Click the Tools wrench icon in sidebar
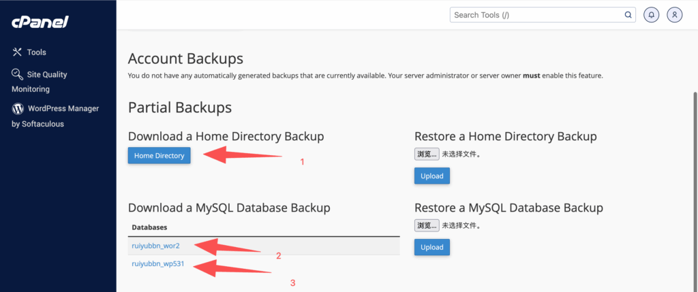This screenshot has width=698, height=292. click(x=17, y=52)
